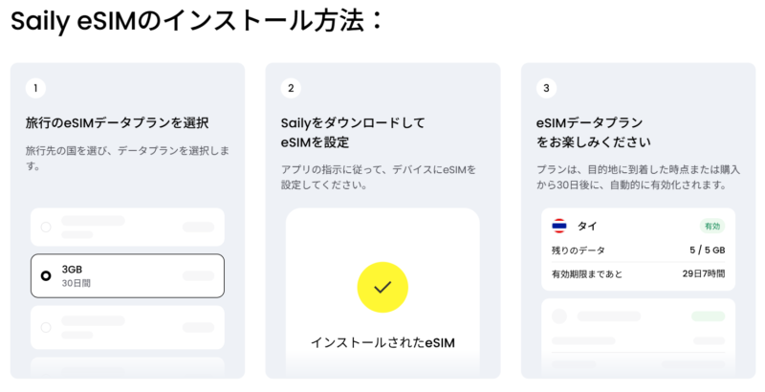Click the green 有効 status badge
Image resolution: width=765 pixels, height=392 pixels.
click(x=712, y=227)
